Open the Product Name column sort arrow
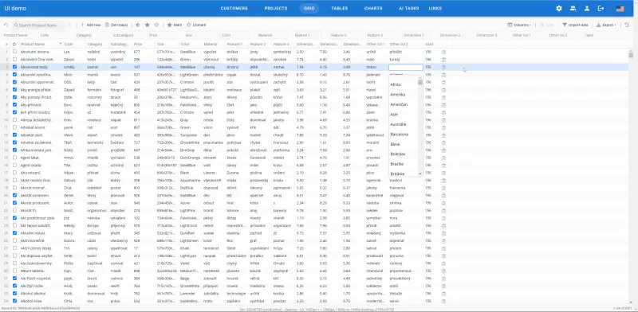This screenshot has width=638, height=312. [x=61, y=44]
